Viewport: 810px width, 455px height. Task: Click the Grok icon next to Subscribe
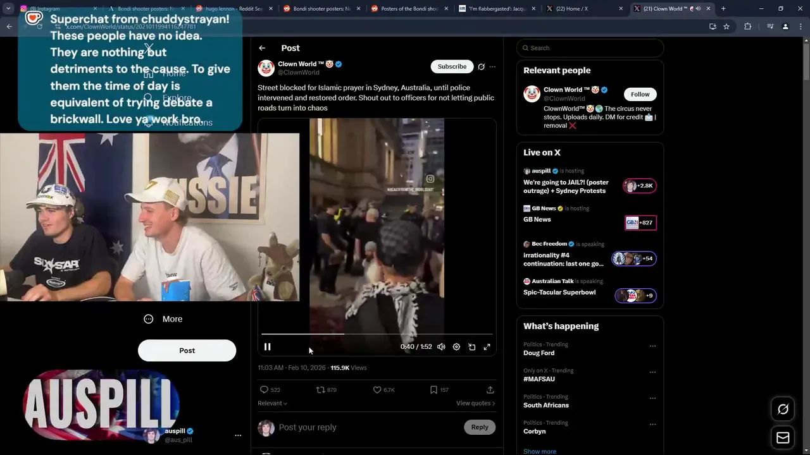[x=482, y=66]
